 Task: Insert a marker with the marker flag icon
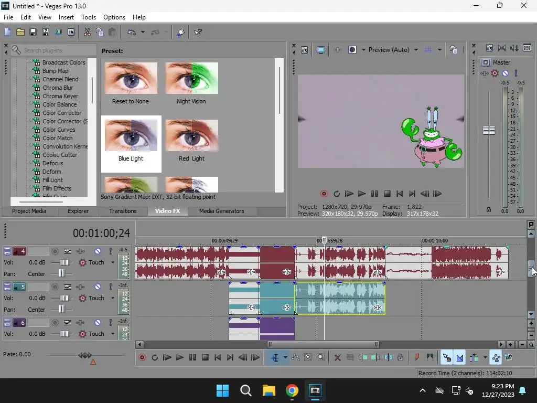click(x=417, y=358)
